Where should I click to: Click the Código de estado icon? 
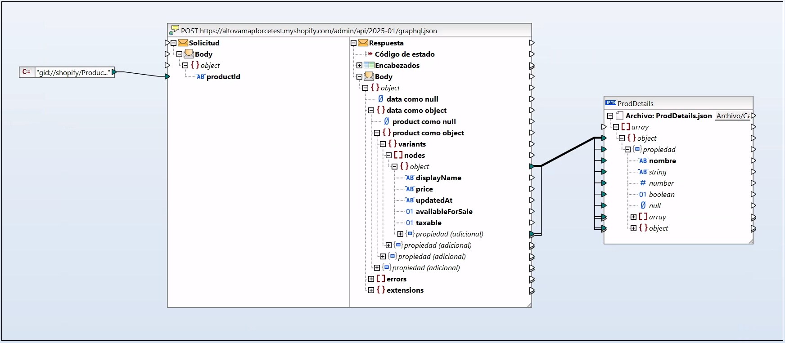(x=369, y=54)
